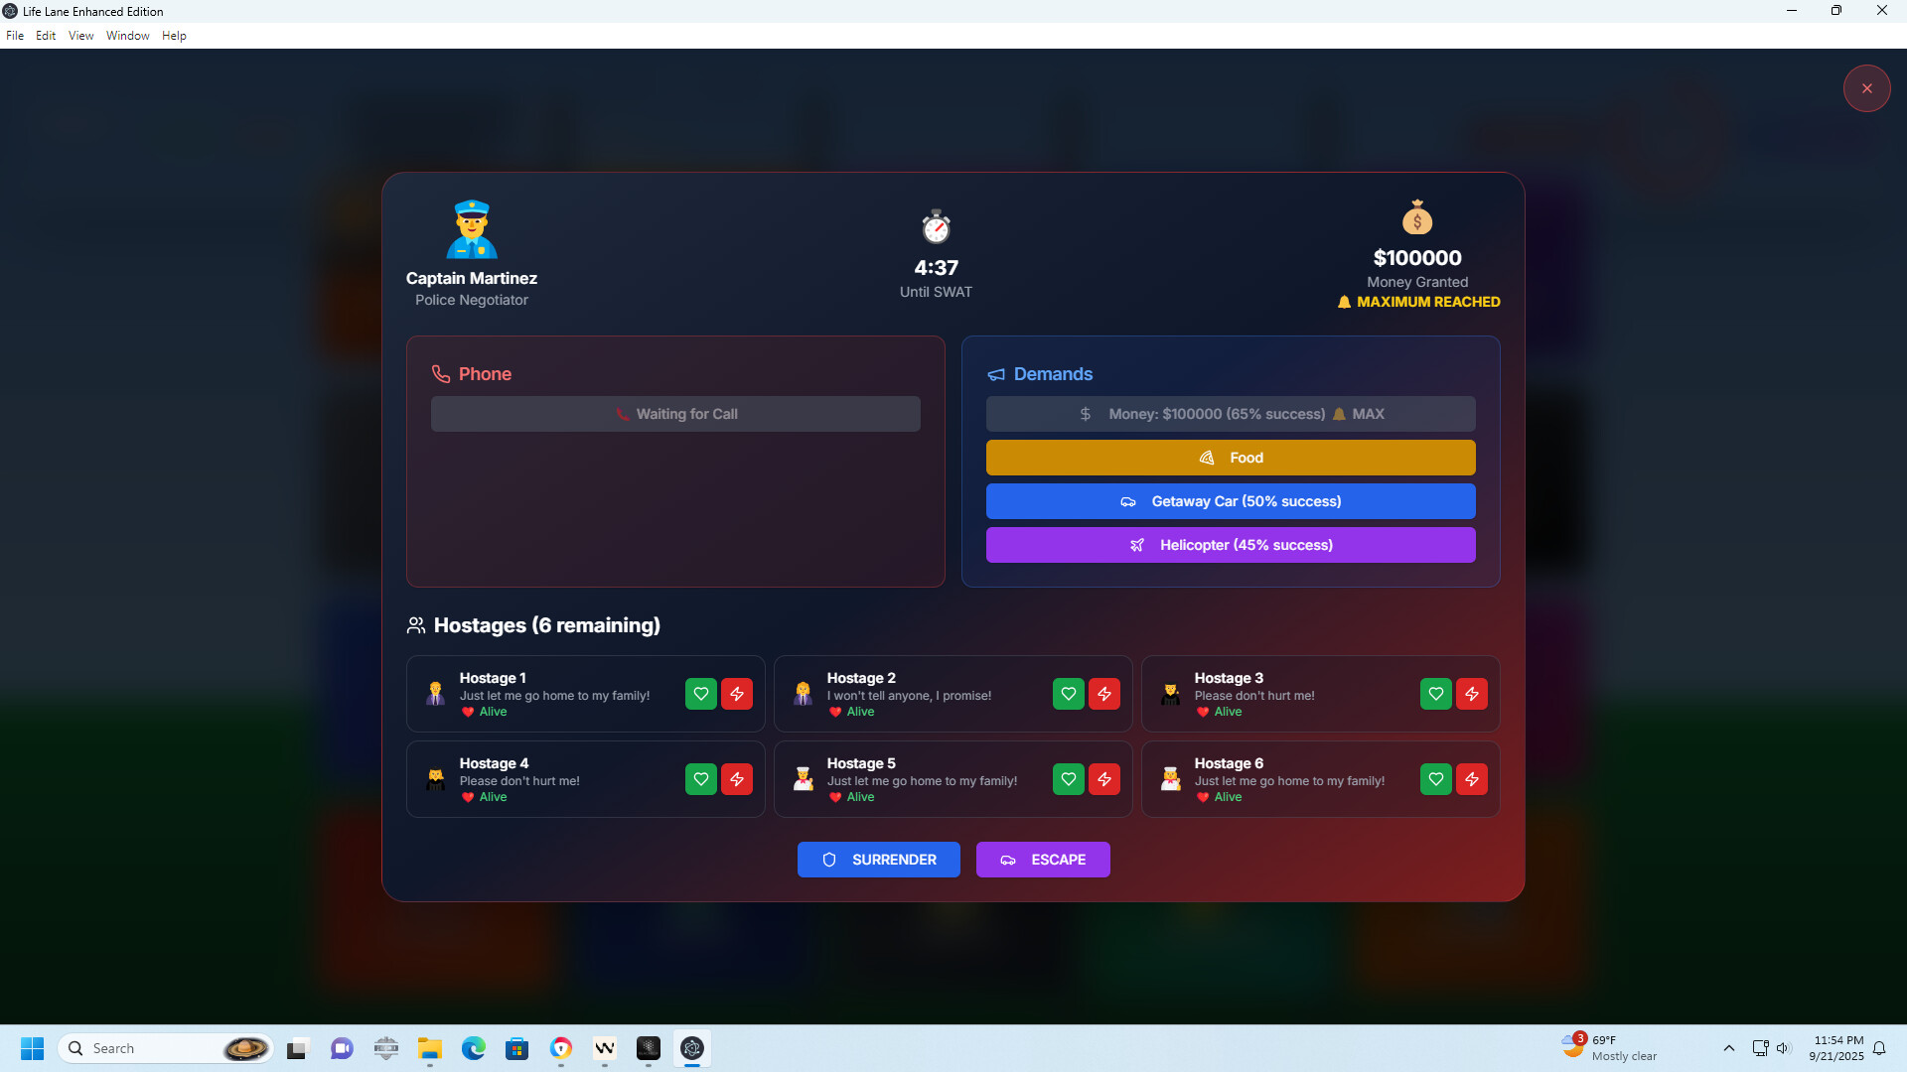
Task: Demand the Helicopter (45% success)
Action: point(1230,544)
